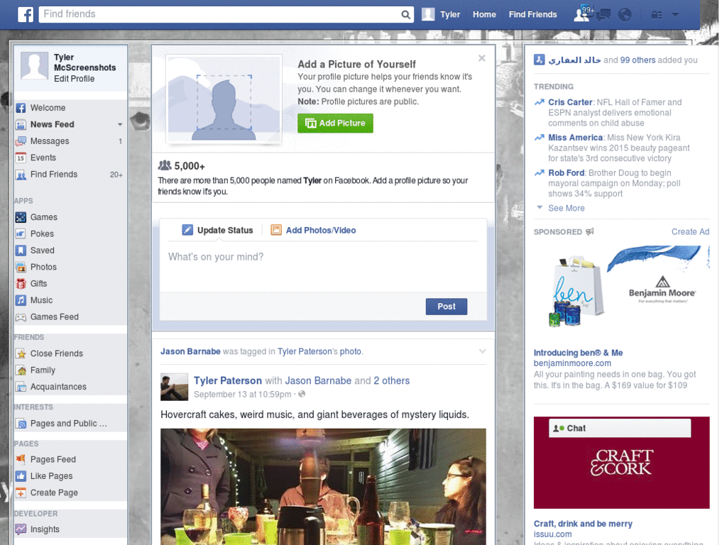Click Tyler Paterson's post avatar thumbnail
The width and height of the screenshot is (727, 545).
point(175,387)
